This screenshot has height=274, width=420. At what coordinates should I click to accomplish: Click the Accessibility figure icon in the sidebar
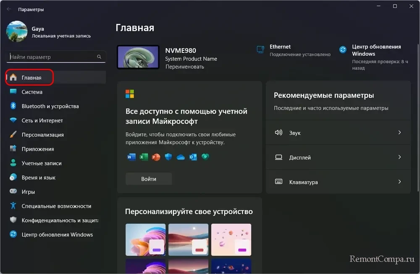(x=13, y=206)
